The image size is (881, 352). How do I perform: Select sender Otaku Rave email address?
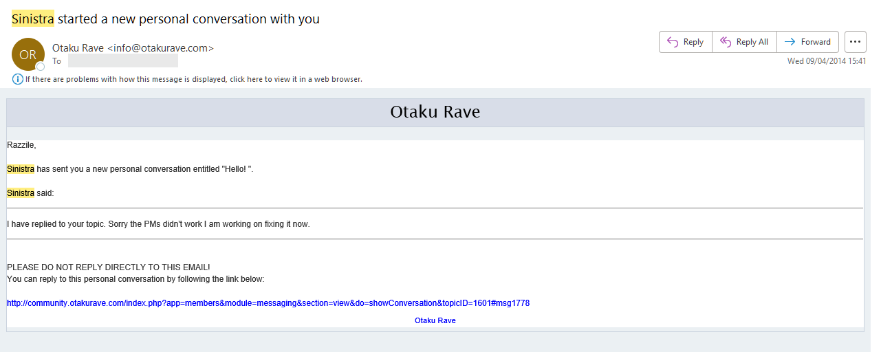133,48
